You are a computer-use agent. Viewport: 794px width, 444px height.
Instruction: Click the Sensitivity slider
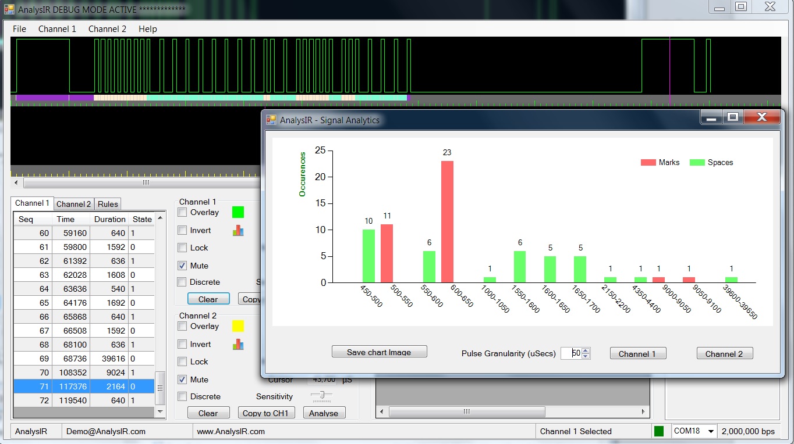click(x=321, y=396)
